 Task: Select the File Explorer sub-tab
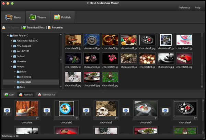[x=11, y=27]
